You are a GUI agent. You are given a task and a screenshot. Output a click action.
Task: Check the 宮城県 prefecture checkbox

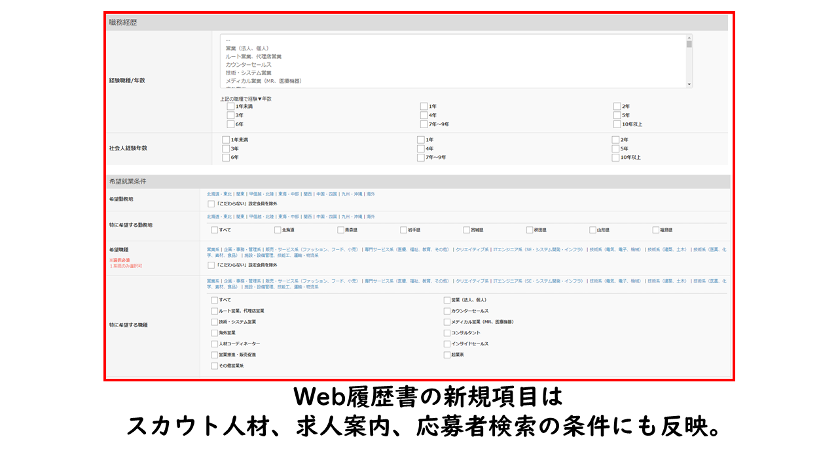[466, 230]
